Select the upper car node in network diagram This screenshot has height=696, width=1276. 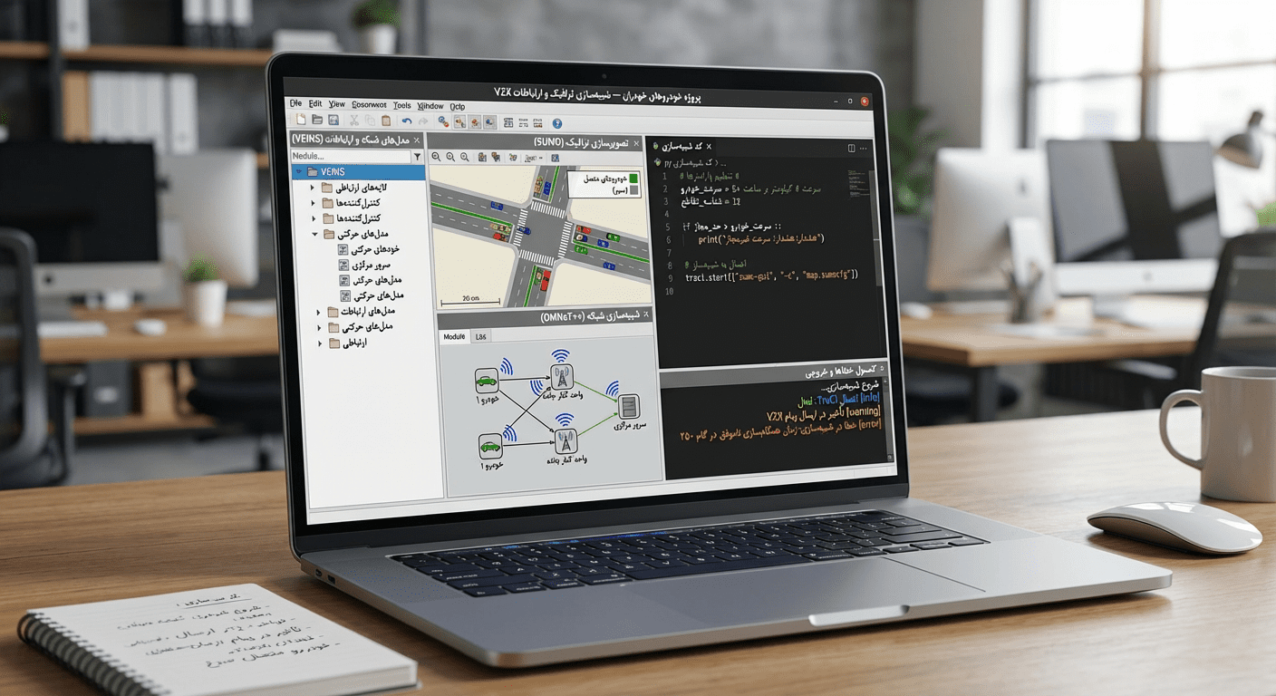point(485,381)
